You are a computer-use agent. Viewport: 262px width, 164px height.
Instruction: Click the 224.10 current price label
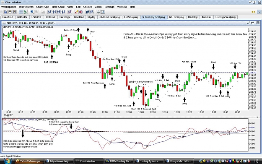tap(252, 73)
